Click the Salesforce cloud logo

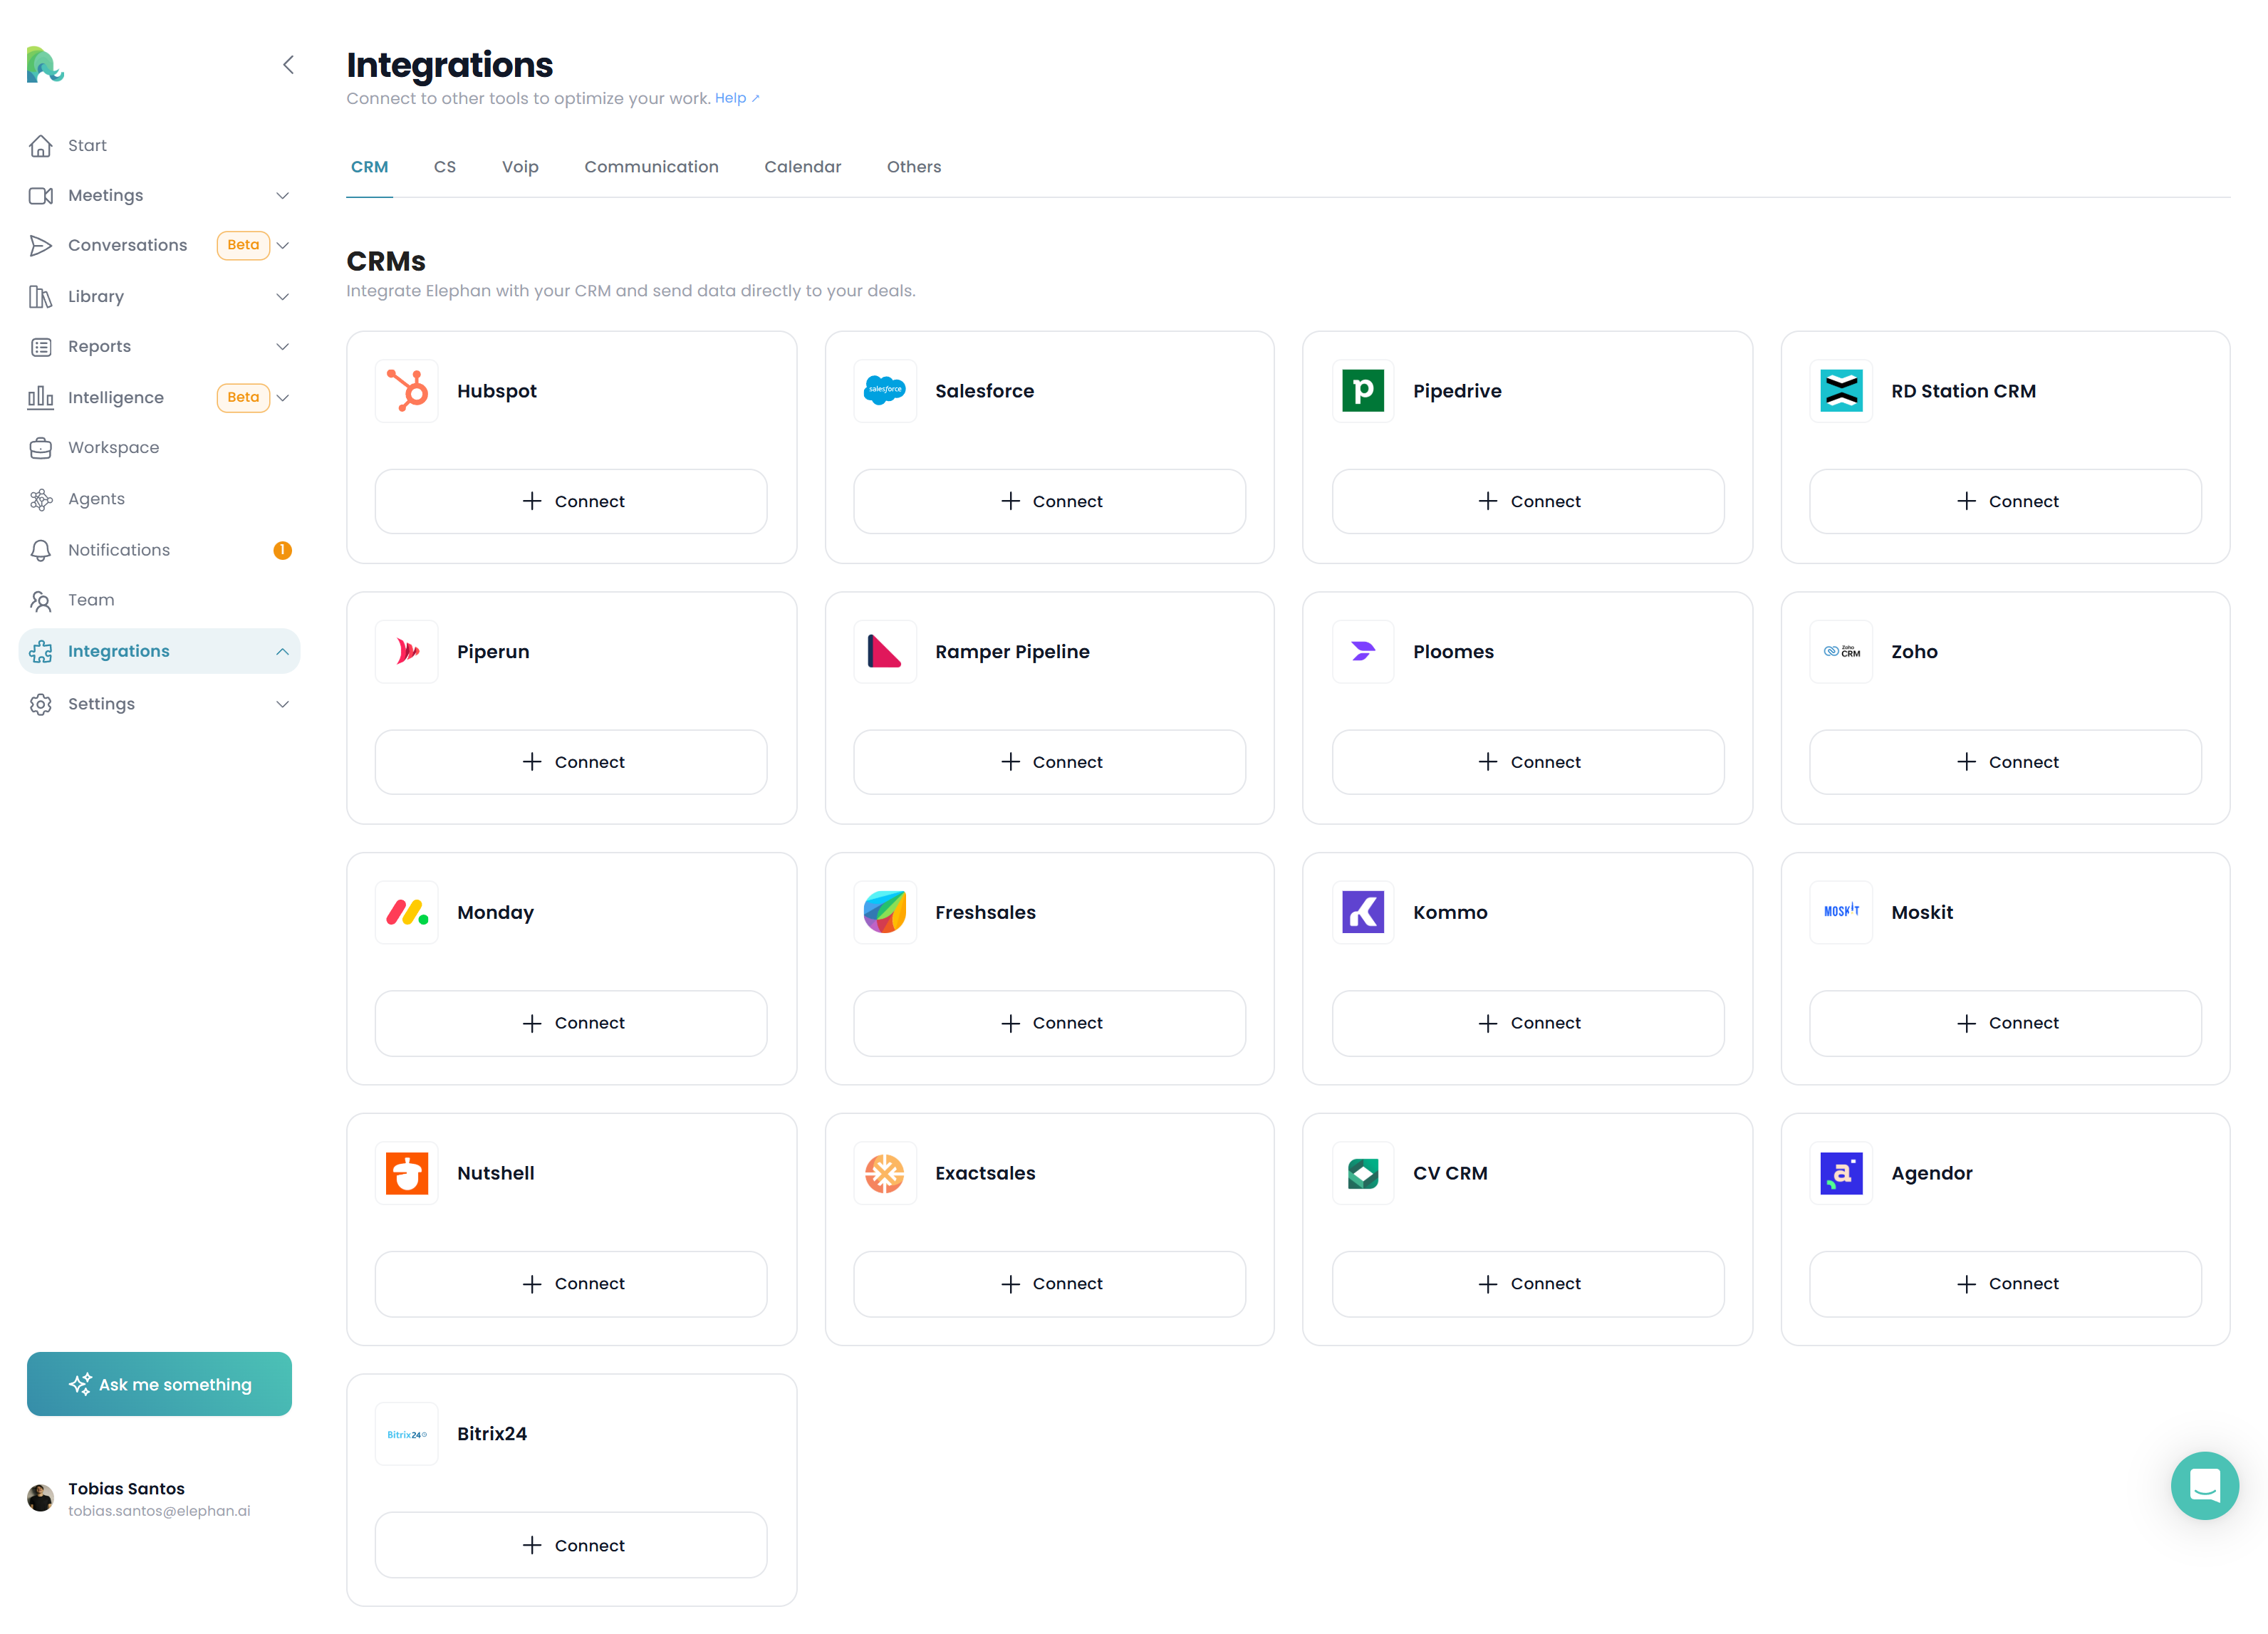884,391
